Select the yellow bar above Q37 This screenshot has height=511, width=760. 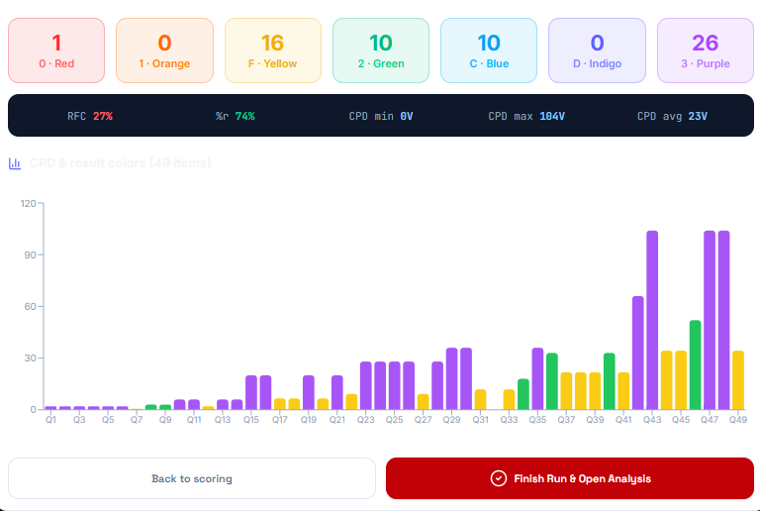pyautogui.click(x=566, y=391)
